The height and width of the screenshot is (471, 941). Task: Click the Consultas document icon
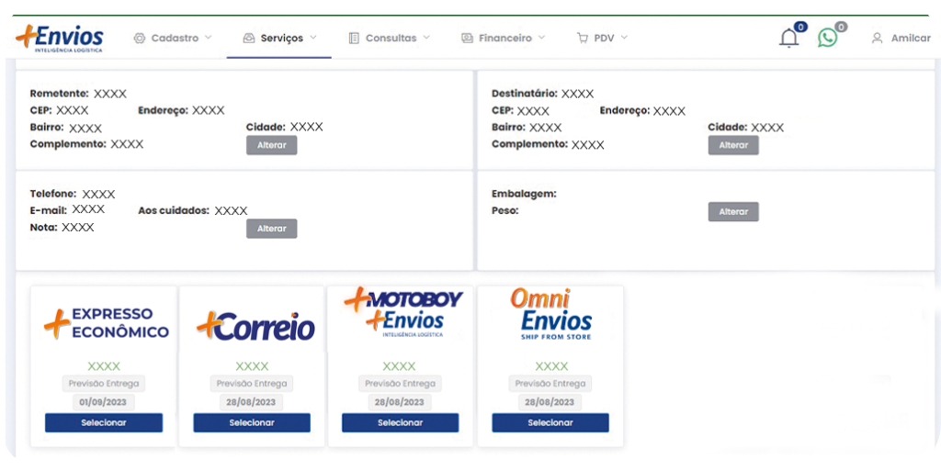354,38
